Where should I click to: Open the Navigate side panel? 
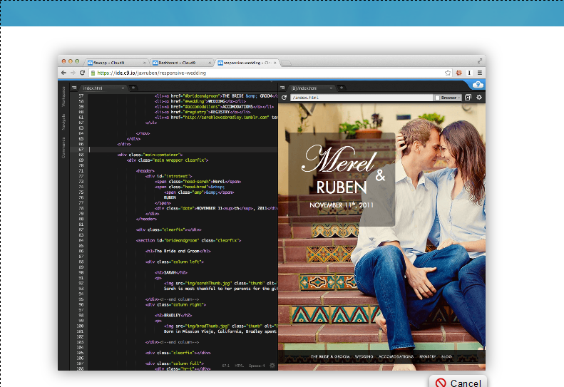click(x=63, y=122)
